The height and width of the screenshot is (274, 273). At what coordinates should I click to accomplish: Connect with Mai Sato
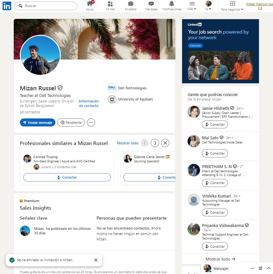pyautogui.click(x=215, y=153)
